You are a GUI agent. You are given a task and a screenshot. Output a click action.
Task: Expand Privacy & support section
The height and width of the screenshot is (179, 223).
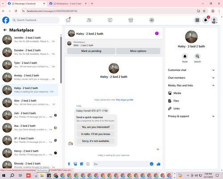pyautogui.click(x=191, y=116)
